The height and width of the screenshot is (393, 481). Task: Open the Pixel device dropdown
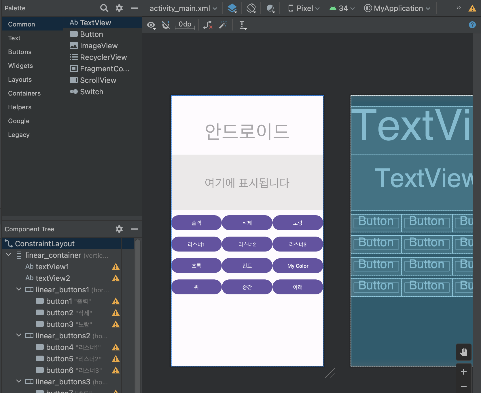pyautogui.click(x=304, y=8)
